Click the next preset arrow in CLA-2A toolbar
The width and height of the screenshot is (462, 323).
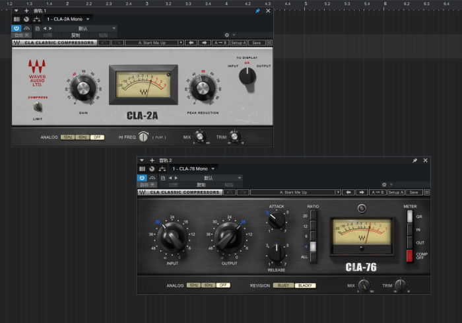click(205, 42)
